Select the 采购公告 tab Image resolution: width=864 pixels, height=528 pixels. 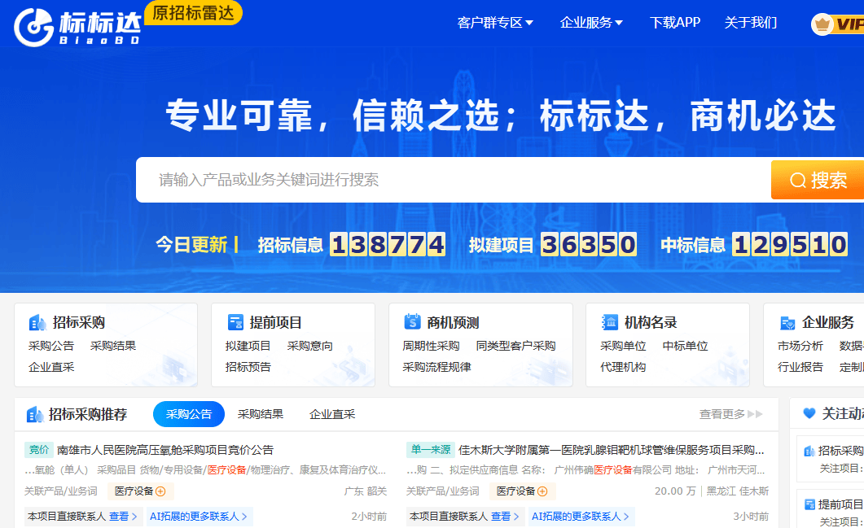189,414
